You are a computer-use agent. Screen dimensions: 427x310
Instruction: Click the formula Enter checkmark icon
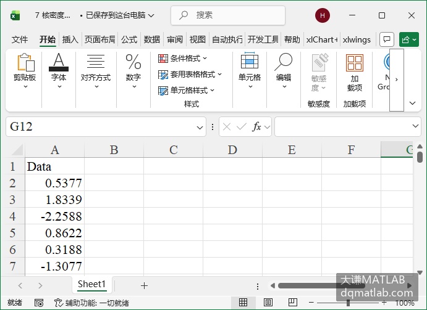point(241,126)
